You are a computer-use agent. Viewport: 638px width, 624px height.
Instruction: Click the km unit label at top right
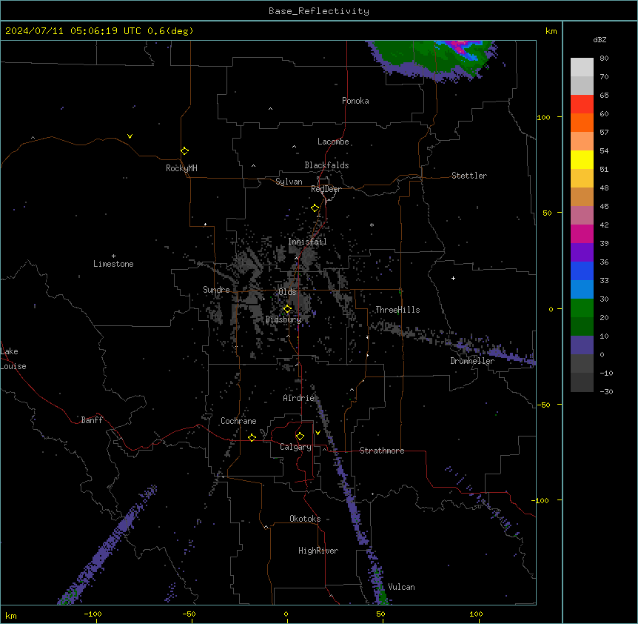coord(551,31)
